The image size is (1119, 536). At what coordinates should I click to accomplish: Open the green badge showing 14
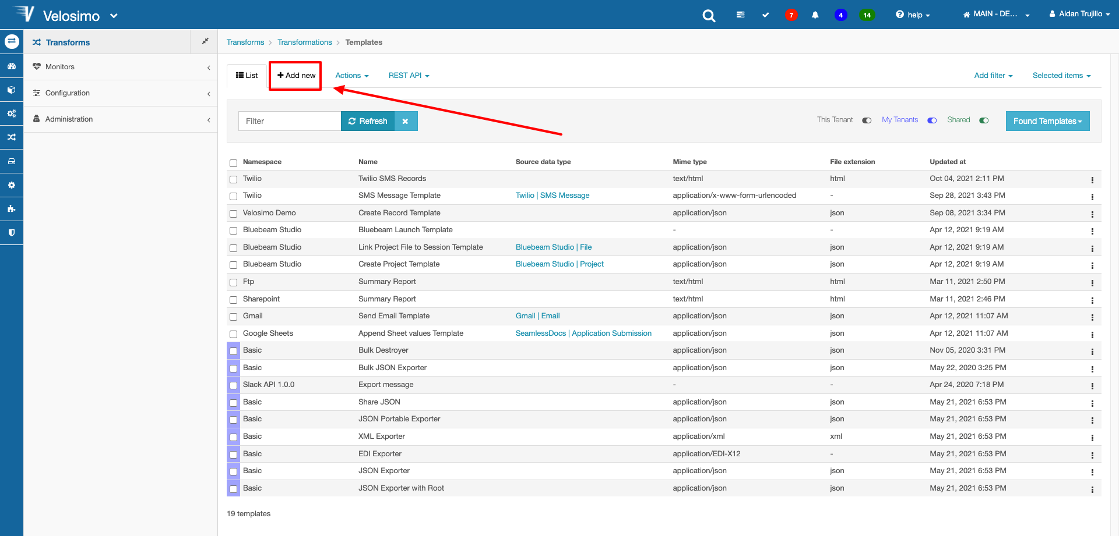pyautogui.click(x=867, y=15)
